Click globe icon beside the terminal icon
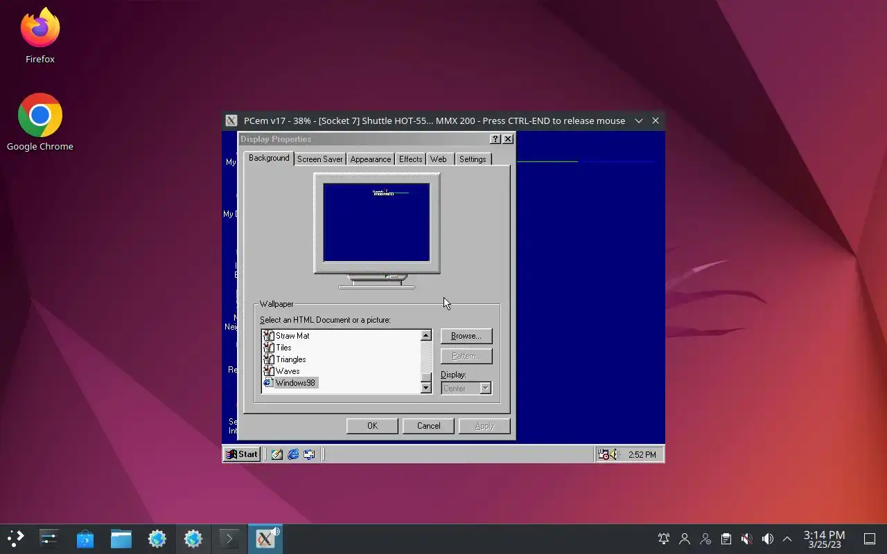Screen dimensions: 887x554 coord(193,539)
